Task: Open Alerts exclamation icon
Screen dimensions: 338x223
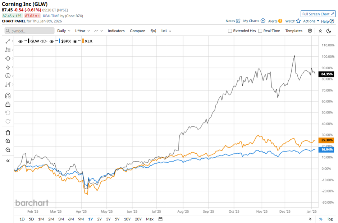Action: tap(280, 21)
